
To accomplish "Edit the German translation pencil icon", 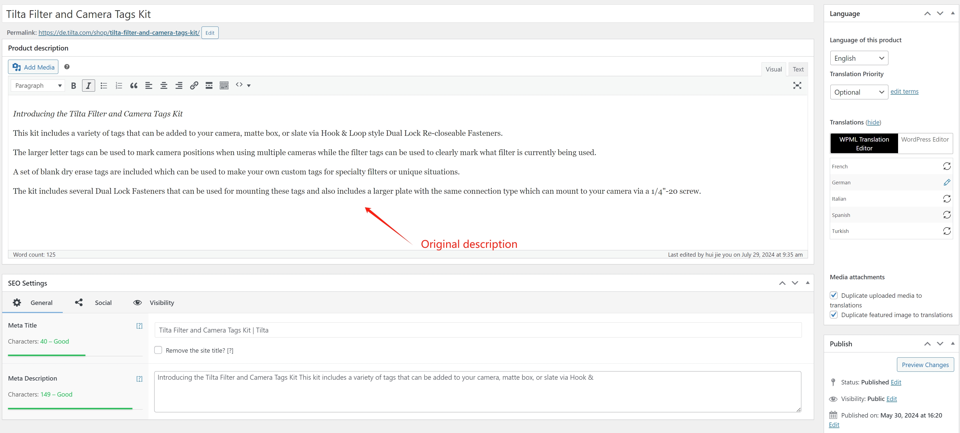I will 946,182.
